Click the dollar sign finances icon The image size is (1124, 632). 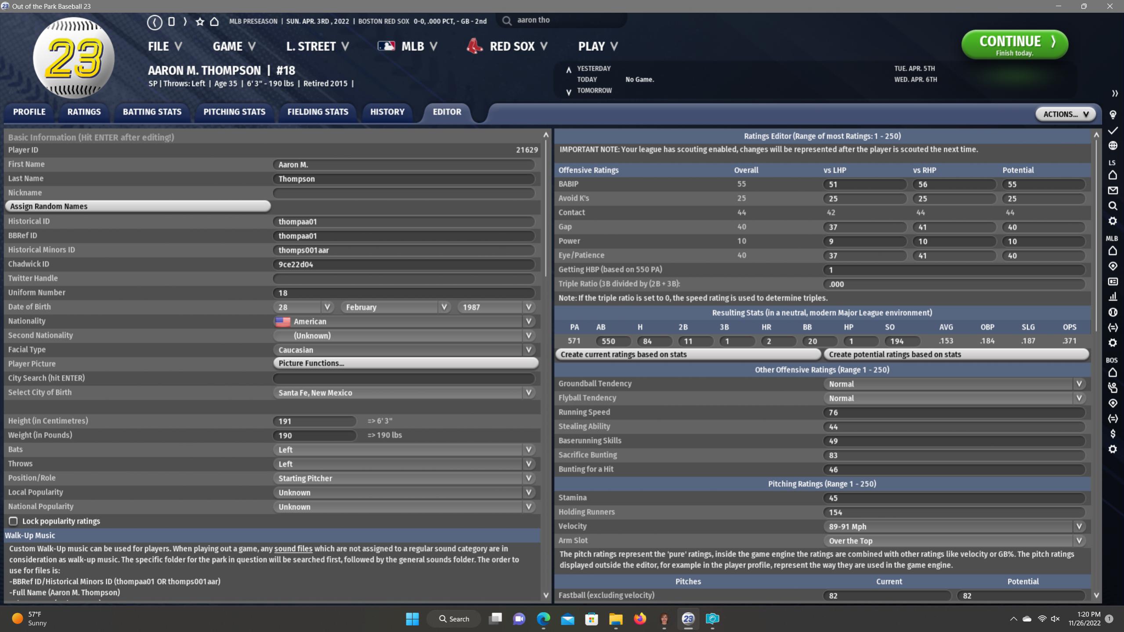pos(1113,434)
